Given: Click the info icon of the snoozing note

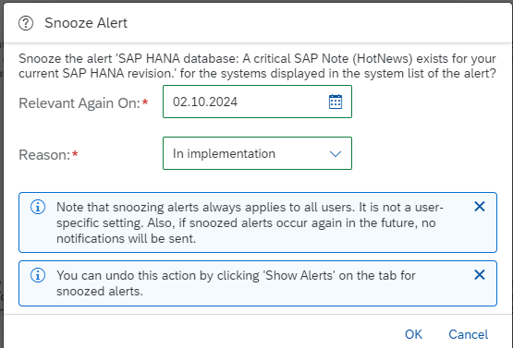Looking at the screenshot, I should click(x=38, y=207).
